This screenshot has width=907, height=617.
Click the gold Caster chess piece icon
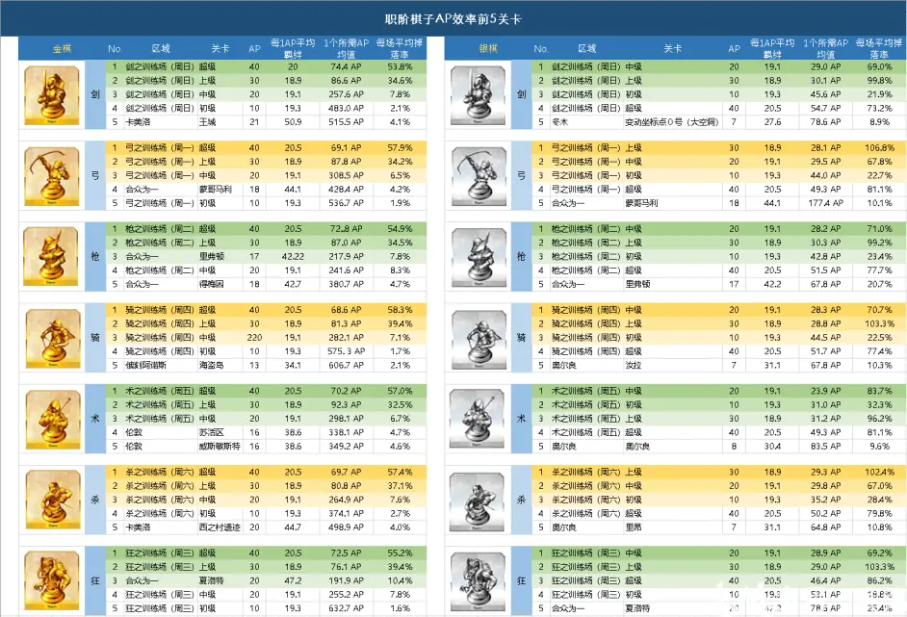click(52, 419)
